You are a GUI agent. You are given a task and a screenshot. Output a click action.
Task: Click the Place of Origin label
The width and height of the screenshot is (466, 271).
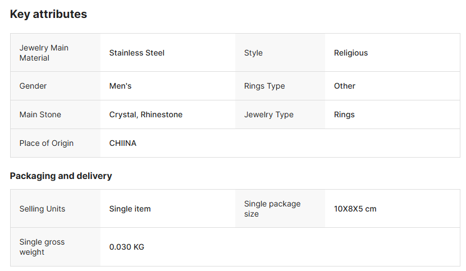(x=47, y=143)
